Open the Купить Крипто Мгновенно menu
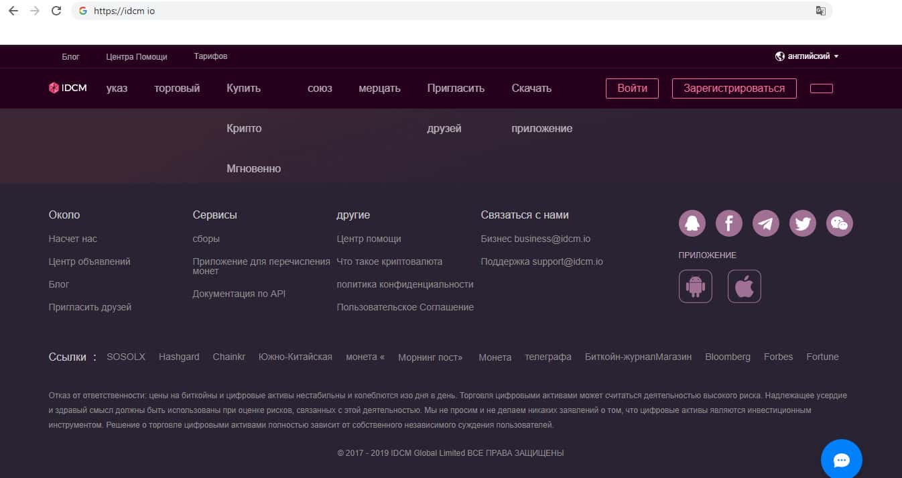The image size is (902, 478). point(244,88)
